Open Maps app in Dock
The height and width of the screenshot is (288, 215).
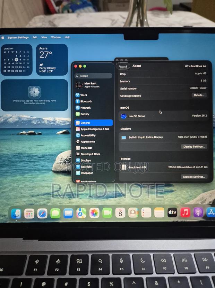(81, 213)
